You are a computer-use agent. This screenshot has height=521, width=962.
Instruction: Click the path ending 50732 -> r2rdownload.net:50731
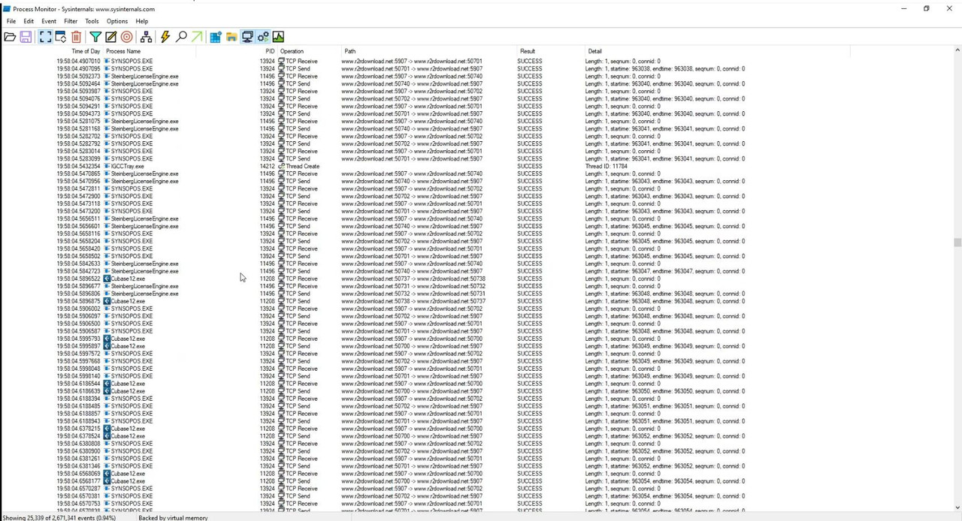[413, 294]
